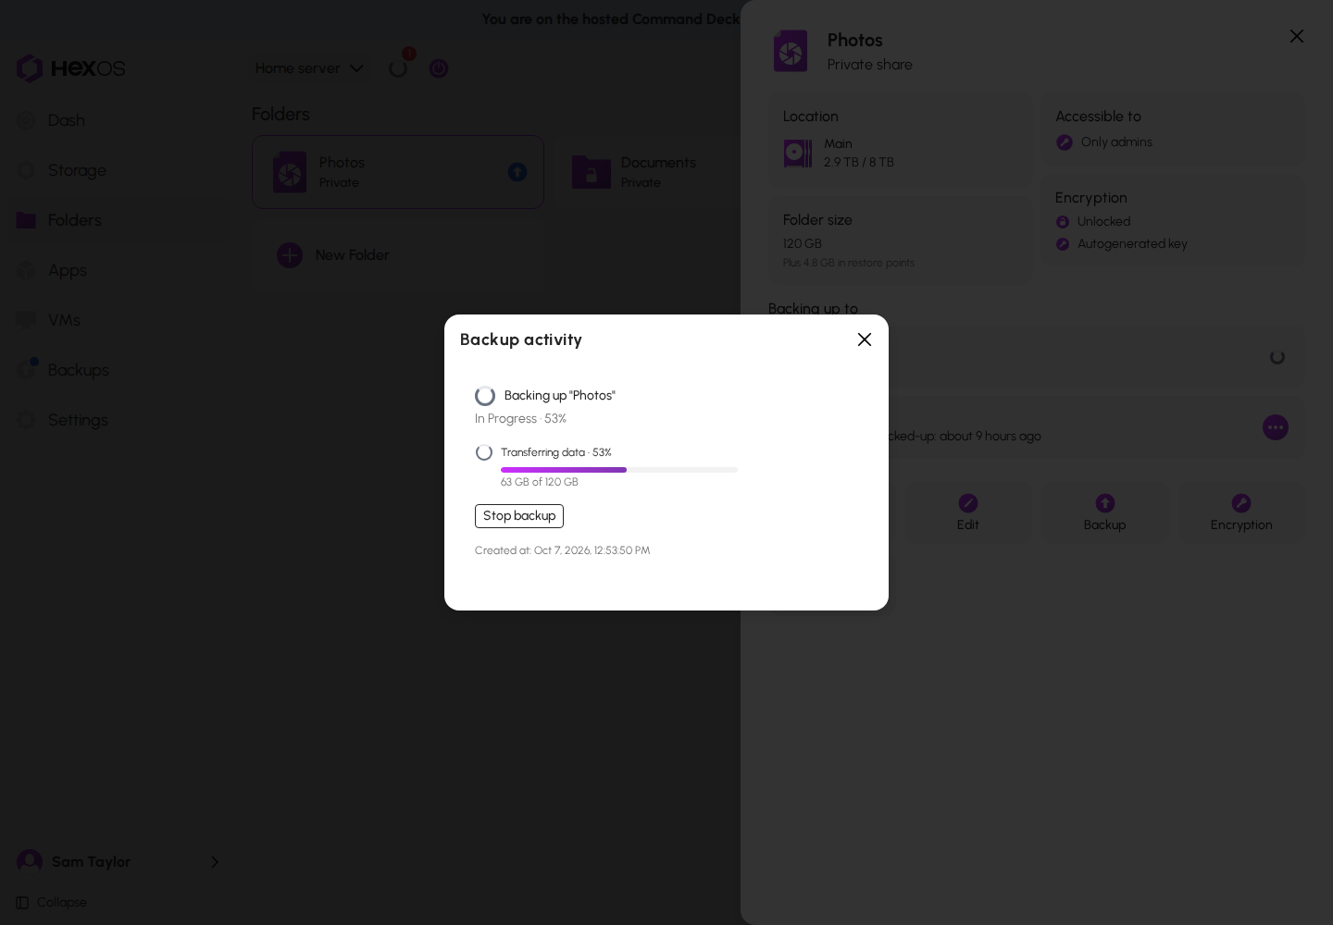Select the Photos folder card
Screen dimensions: 1333x925
pyautogui.click(x=398, y=172)
